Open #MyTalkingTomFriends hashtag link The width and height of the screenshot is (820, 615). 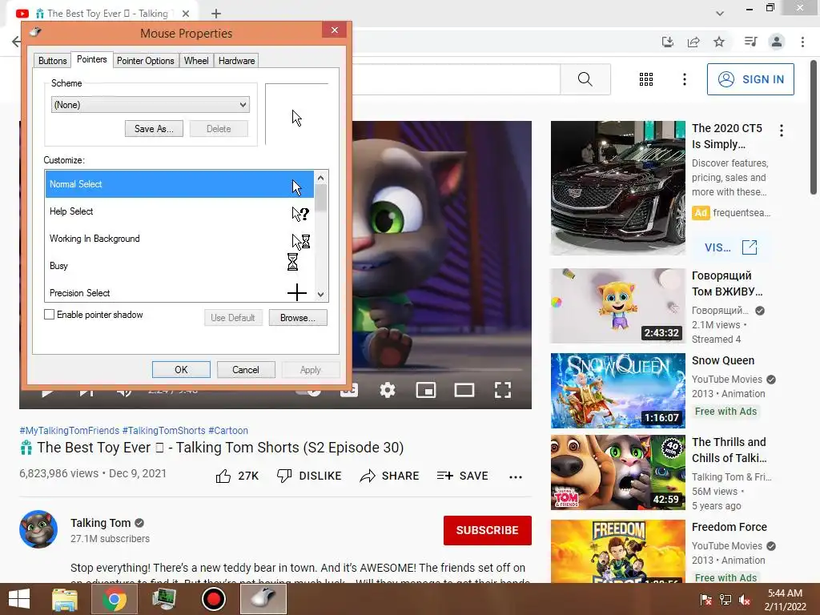click(69, 430)
